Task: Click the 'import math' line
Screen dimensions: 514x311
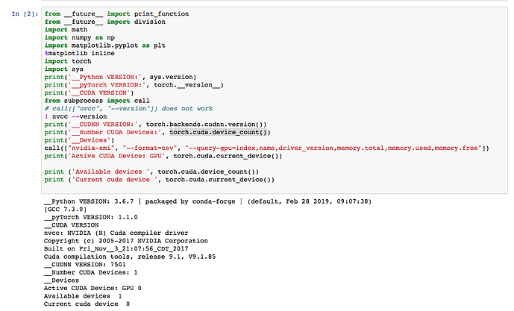Action: pos(66,30)
